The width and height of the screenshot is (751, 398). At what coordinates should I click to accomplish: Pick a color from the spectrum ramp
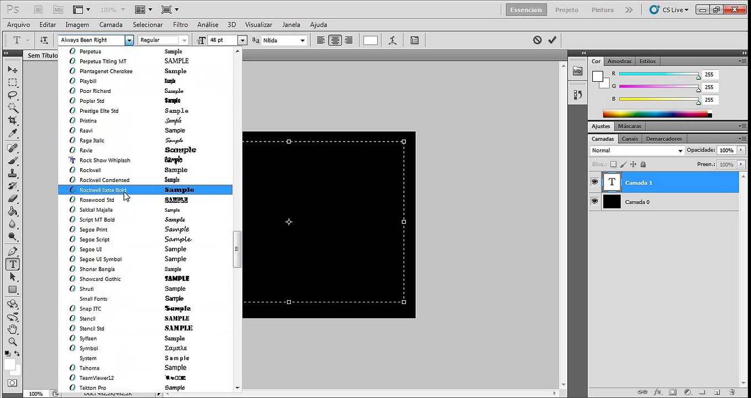tap(656, 114)
